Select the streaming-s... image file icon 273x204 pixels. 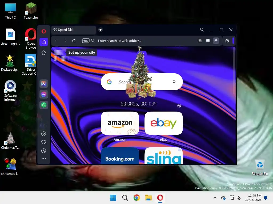click(10, 37)
